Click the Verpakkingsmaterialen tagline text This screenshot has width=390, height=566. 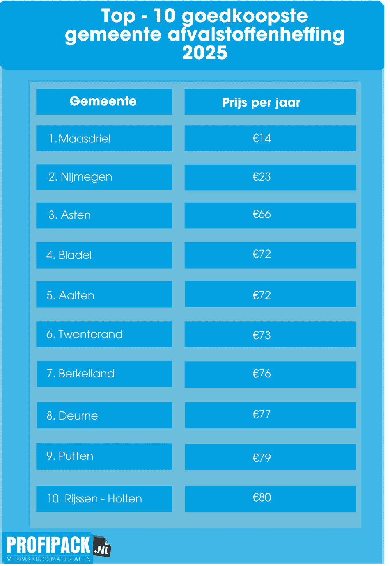pos(49,559)
